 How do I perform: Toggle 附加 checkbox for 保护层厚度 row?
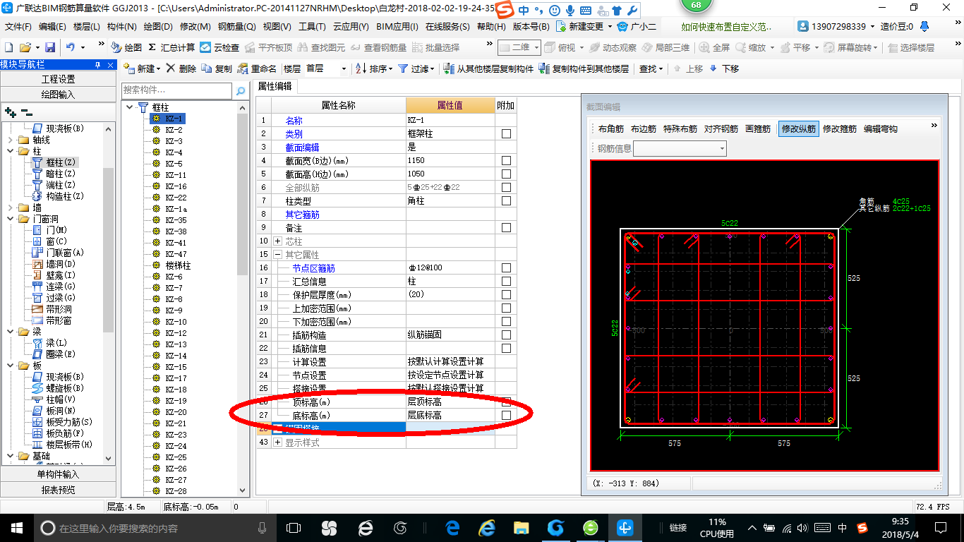pos(506,295)
